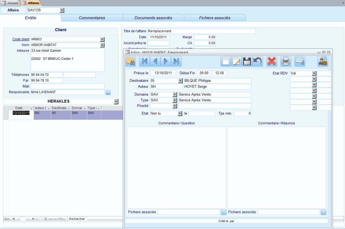Delete the current action record
This screenshot has width=345, height=229.
coord(272,61)
